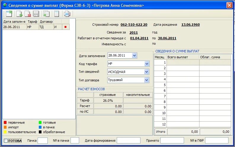
Task: Close the СЗВ-6-3 window
Action: coord(229,5)
